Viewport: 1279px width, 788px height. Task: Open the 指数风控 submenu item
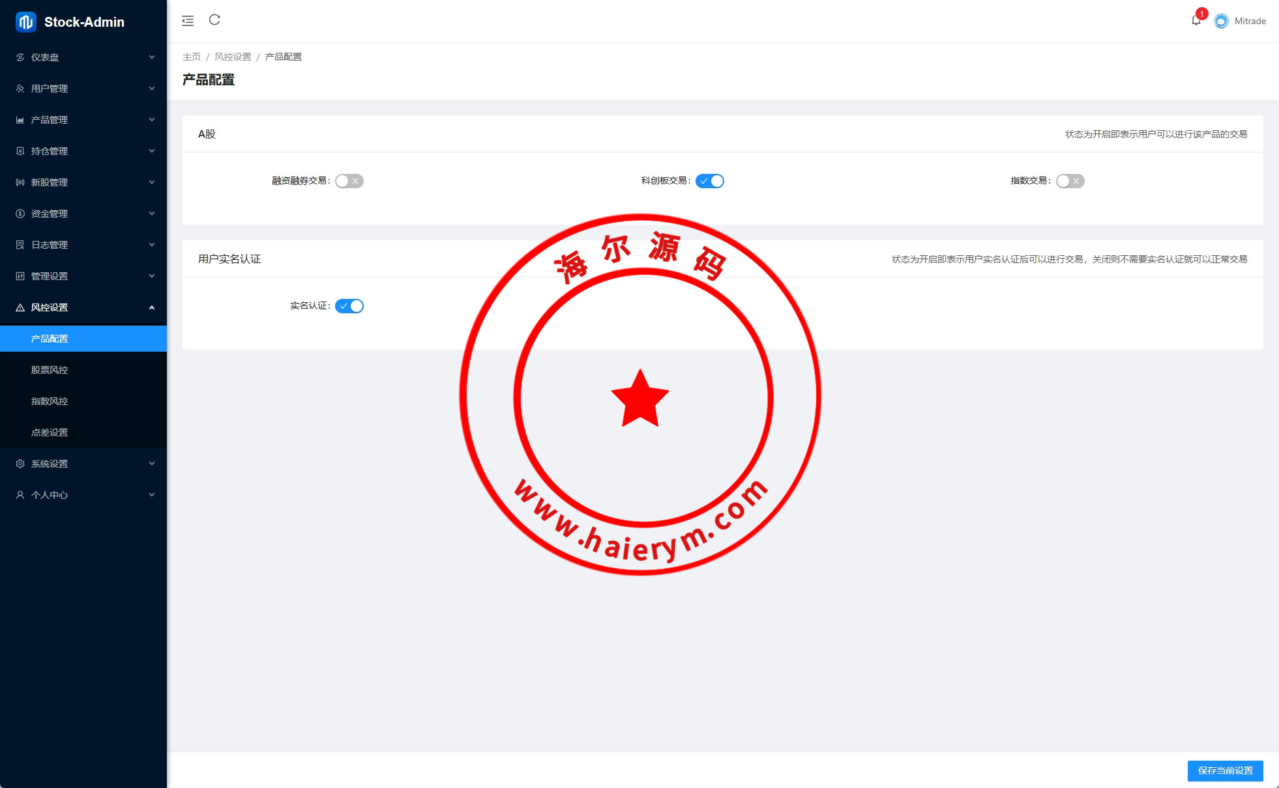50,401
